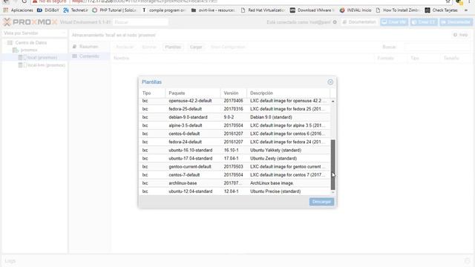Open the Contenido tab
This screenshot has width=475, height=267.
click(89, 56)
